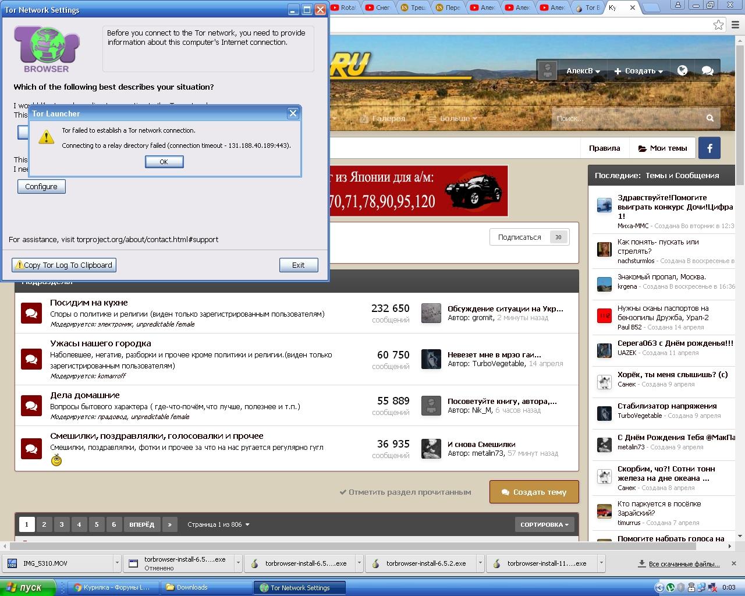745x596 pixels.
Task: Click the Japan auto parts banner ad
Action: coord(418,191)
